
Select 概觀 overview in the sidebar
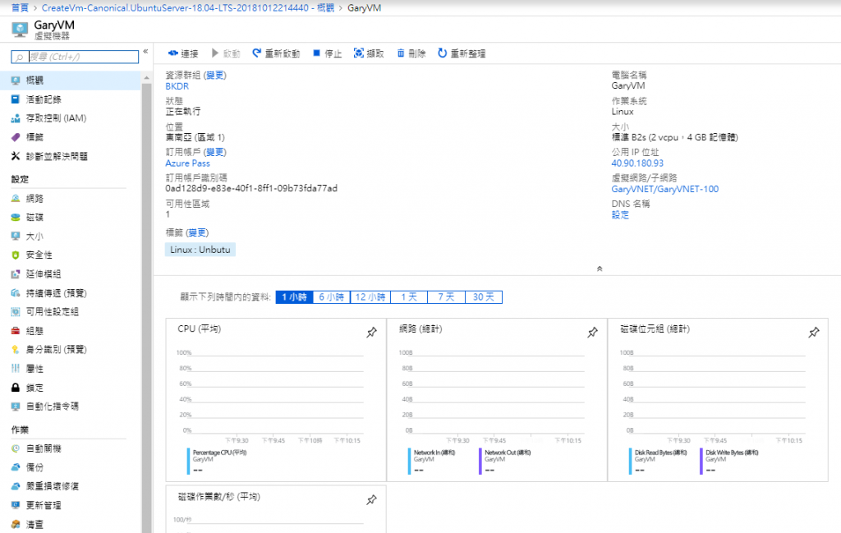click(x=70, y=80)
